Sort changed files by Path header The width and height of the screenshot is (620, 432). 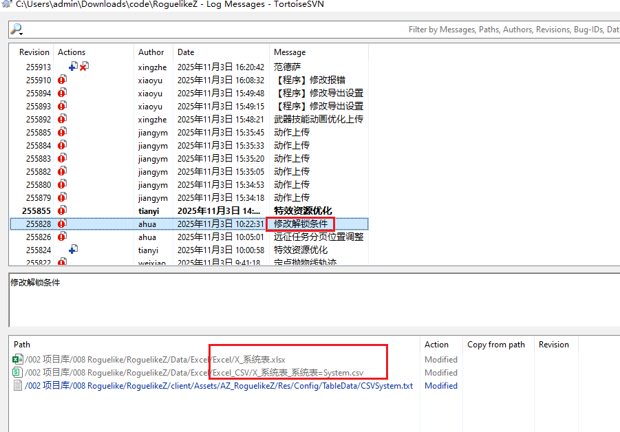coord(22,345)
